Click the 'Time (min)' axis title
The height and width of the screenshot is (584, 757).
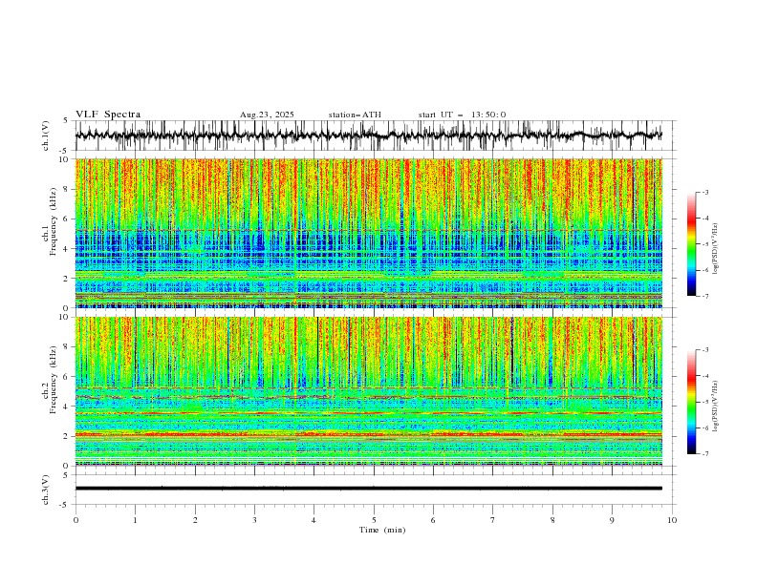coord(382,530)
